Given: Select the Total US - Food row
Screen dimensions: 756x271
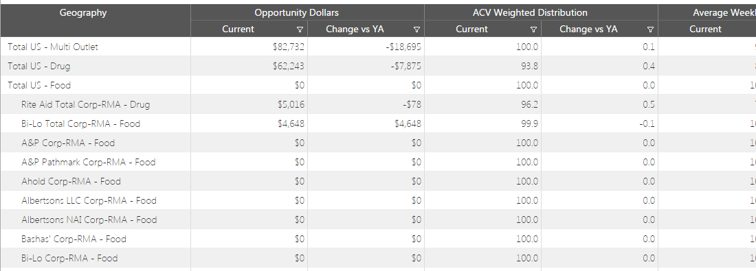Looking at the screenshot, I should click(378, 85).
